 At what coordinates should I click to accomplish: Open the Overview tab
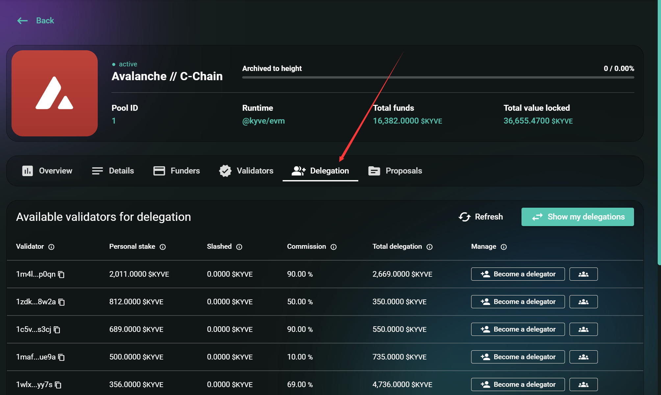tap(47, 171)
